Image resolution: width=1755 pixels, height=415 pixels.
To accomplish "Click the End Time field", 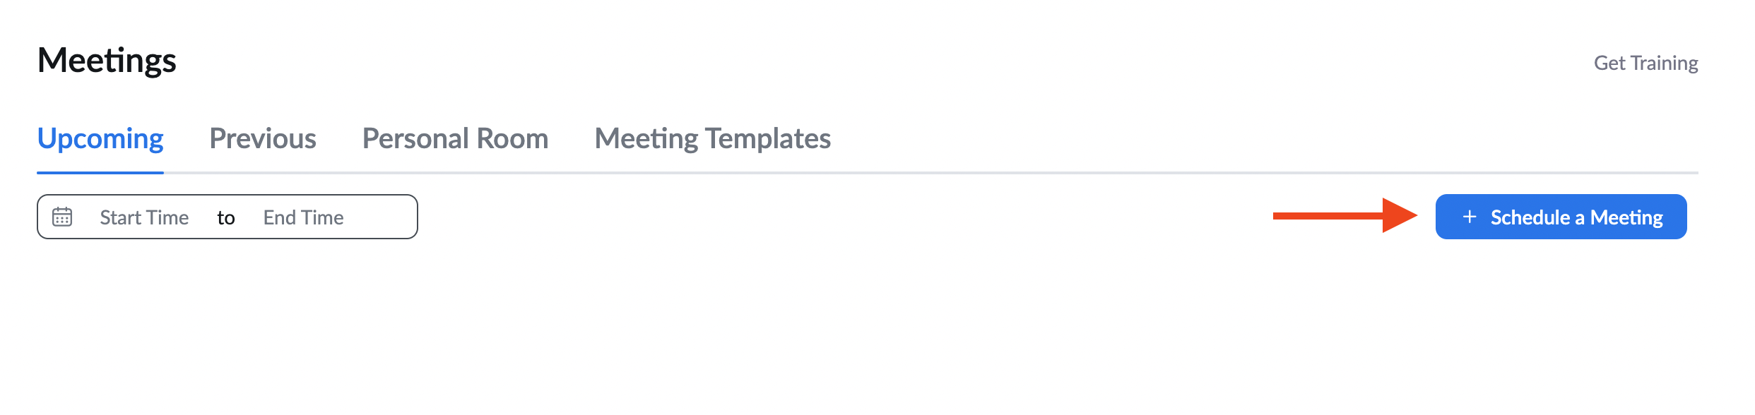I will [303, 217].
